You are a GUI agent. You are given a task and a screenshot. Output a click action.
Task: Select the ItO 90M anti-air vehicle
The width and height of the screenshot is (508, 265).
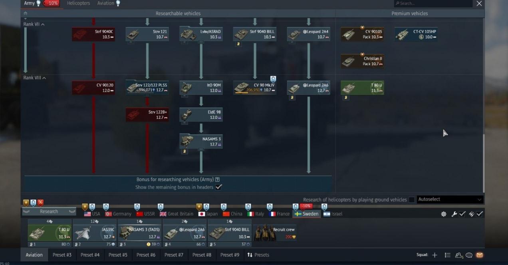(201, 88)
